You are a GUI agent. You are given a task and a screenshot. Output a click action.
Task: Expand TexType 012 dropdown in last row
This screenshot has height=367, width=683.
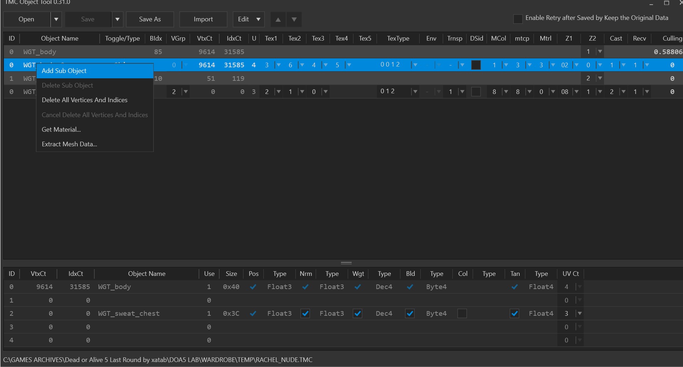point(415,92)
